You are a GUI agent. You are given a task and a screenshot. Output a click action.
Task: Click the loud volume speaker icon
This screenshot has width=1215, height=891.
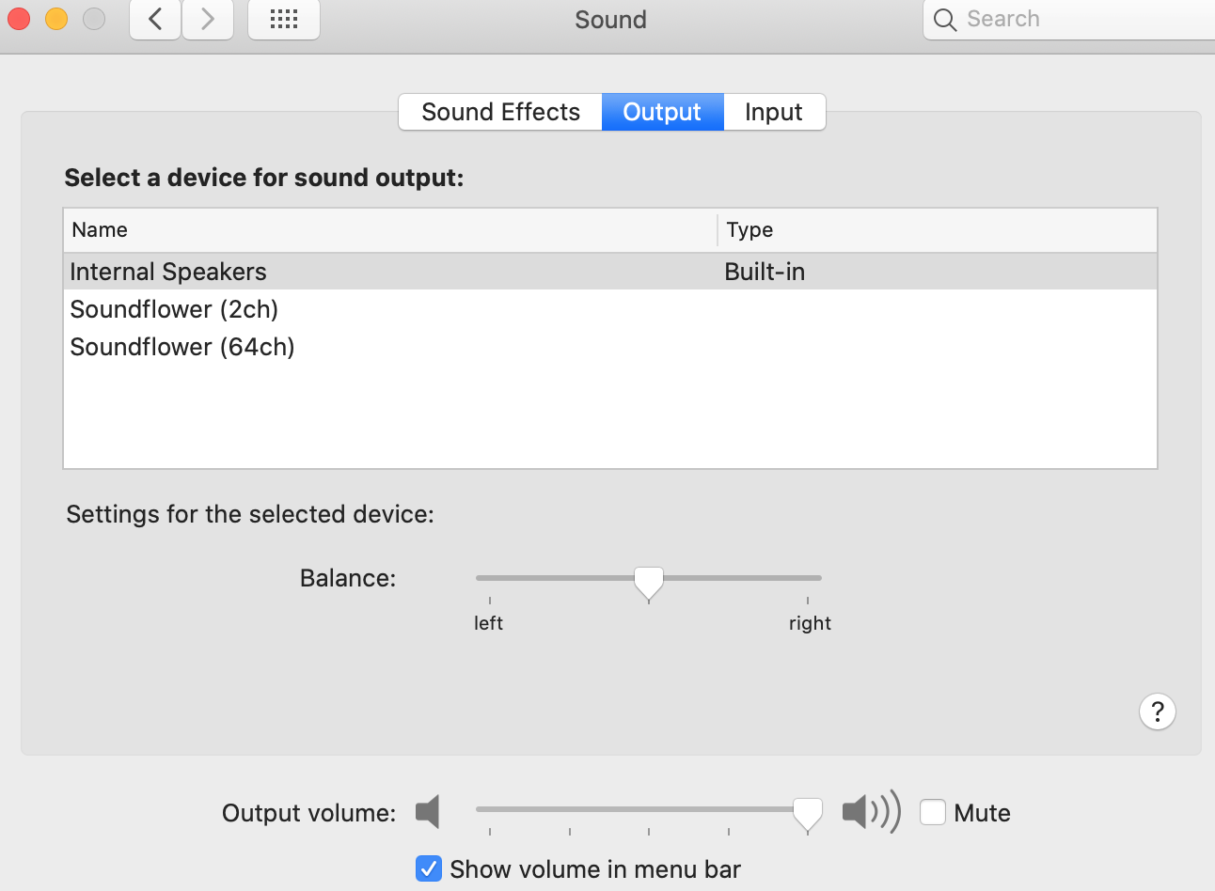pyautogui.click(x=870, y=811)
